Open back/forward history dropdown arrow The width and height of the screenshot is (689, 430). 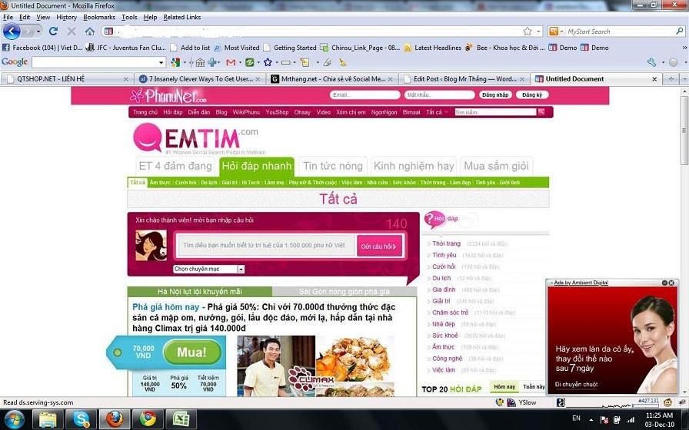point(38,31)
